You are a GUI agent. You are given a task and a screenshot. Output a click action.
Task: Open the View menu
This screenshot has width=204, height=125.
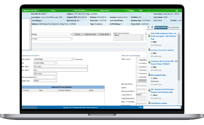click(54, 11)
